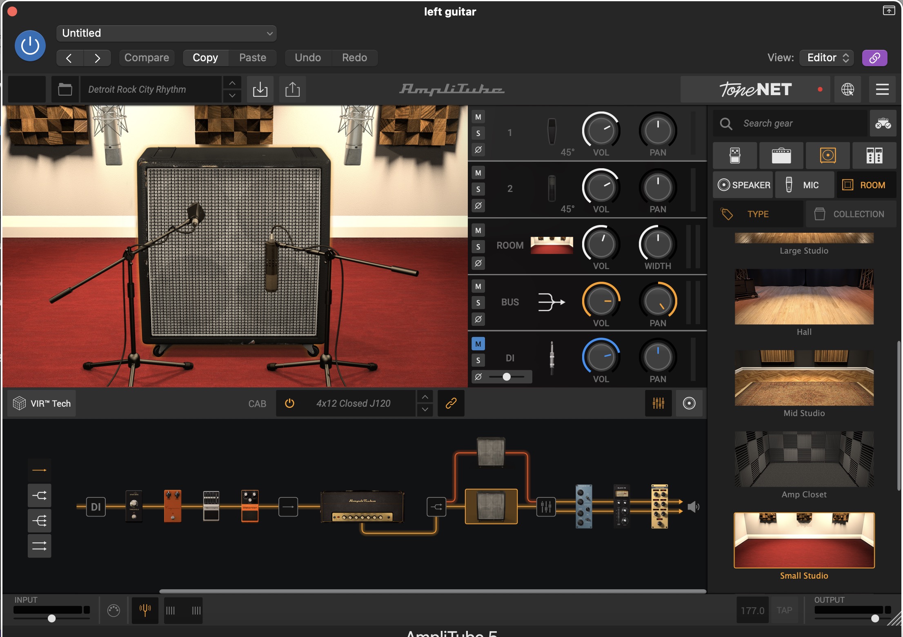Click the ROOM WIDTH knob
Screen dimensions: 903x637
coord(658,244)
